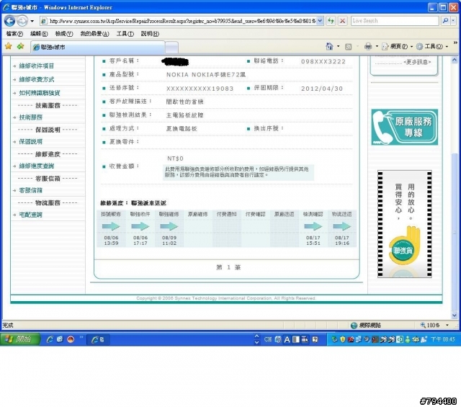Viewport: 461px width, 407px height.
Task: Open the 工具(O) toolbar gear menu
Action: 432,47
